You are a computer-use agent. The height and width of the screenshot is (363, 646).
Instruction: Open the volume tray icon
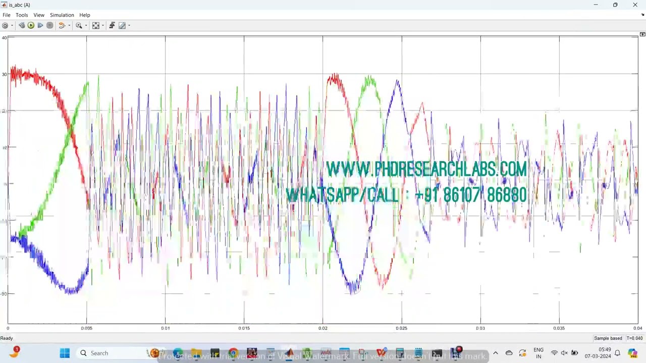click(564, 353)
